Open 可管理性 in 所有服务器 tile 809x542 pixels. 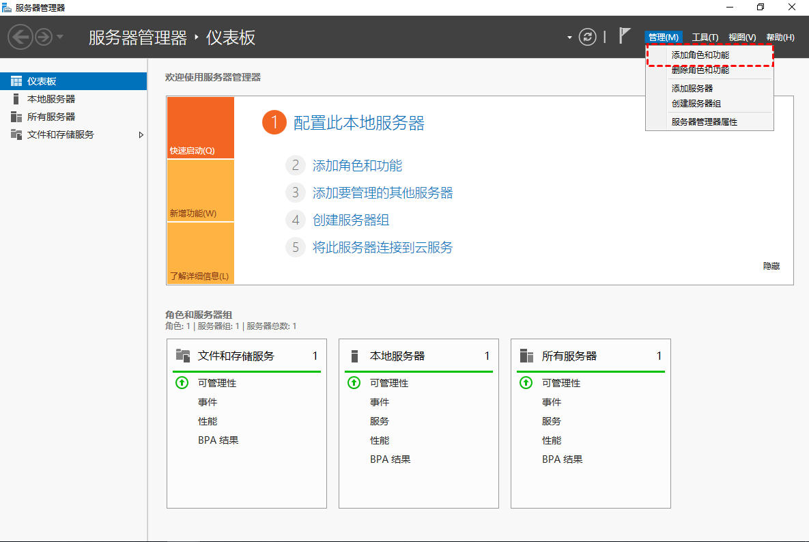(x=561, y=383)
